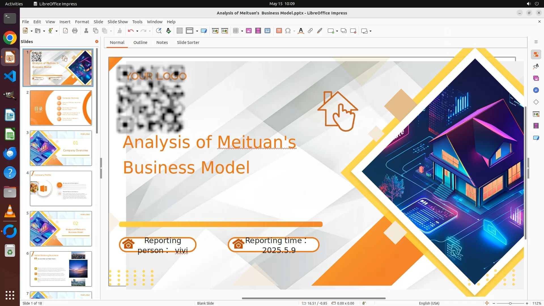The height and width of the screenshot is (306, 544).
Task: Click the Insert Text Box icon
Action: pos(279,31)
